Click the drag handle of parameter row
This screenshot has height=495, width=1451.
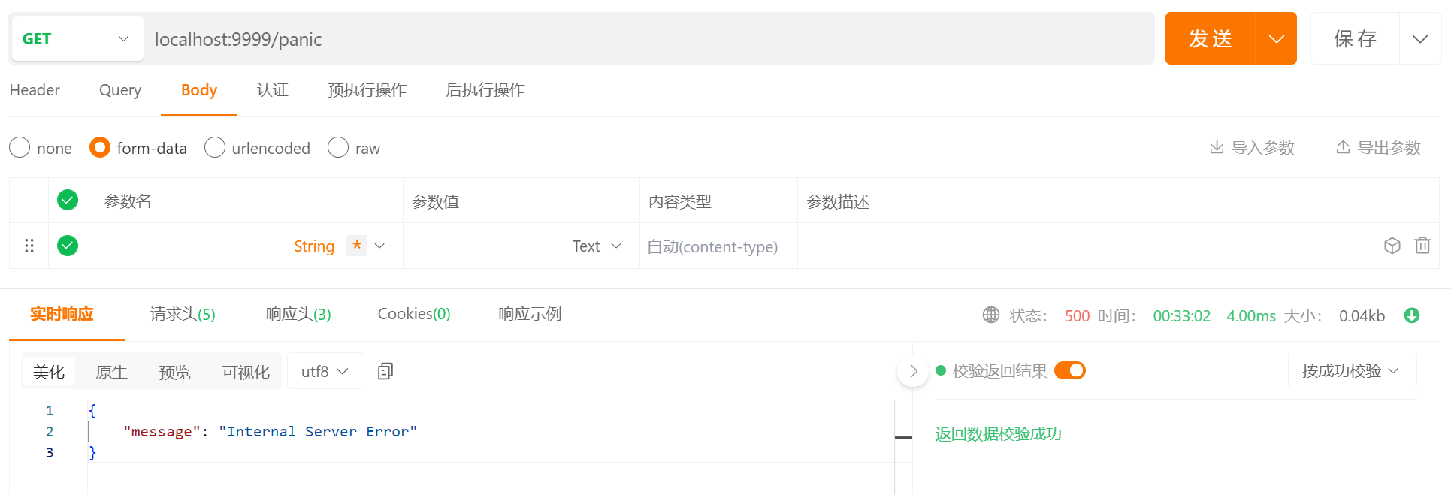point(29,246)
